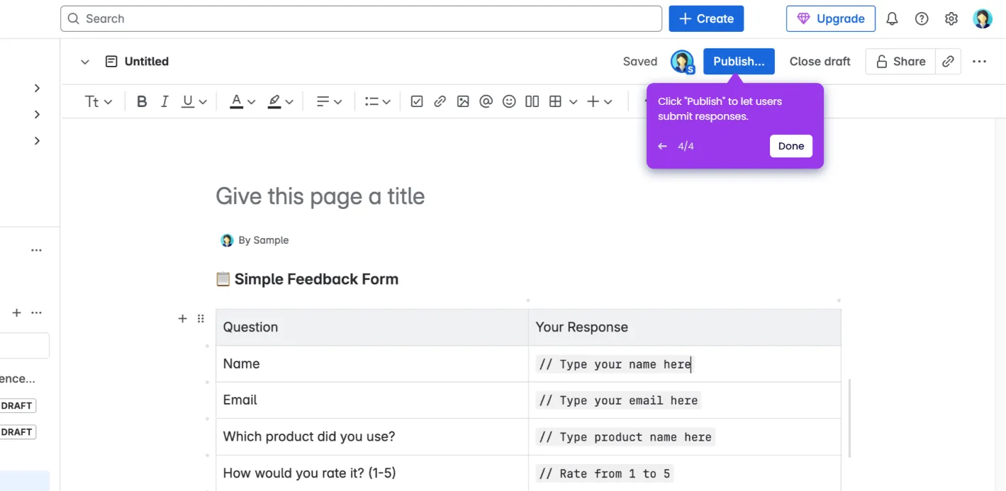Click '// Rate from 1 to 5' code text
This screenshot has width=1006, height=491.
605,473
